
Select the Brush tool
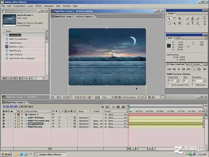tap(187, 19)
